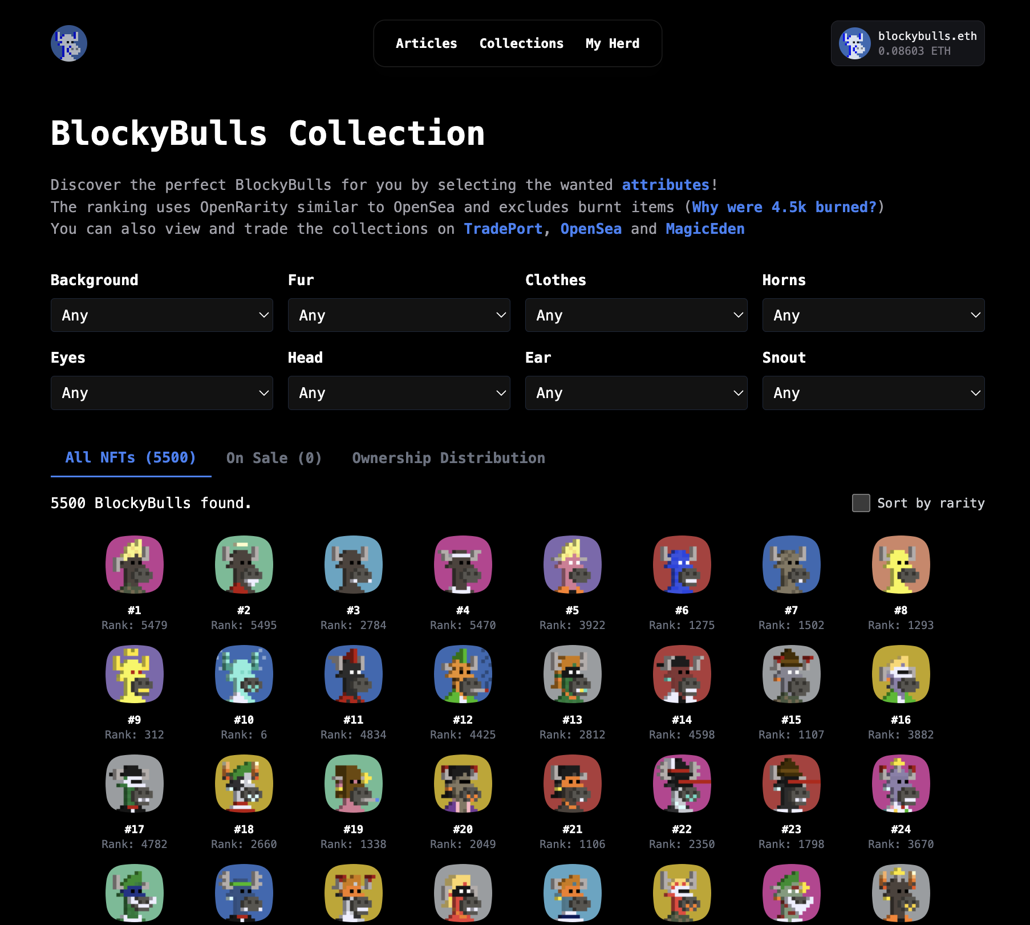Select BlockyBull #16 image
The height and width of the screenshot is (925, 1030).
(x=901, y=674)
